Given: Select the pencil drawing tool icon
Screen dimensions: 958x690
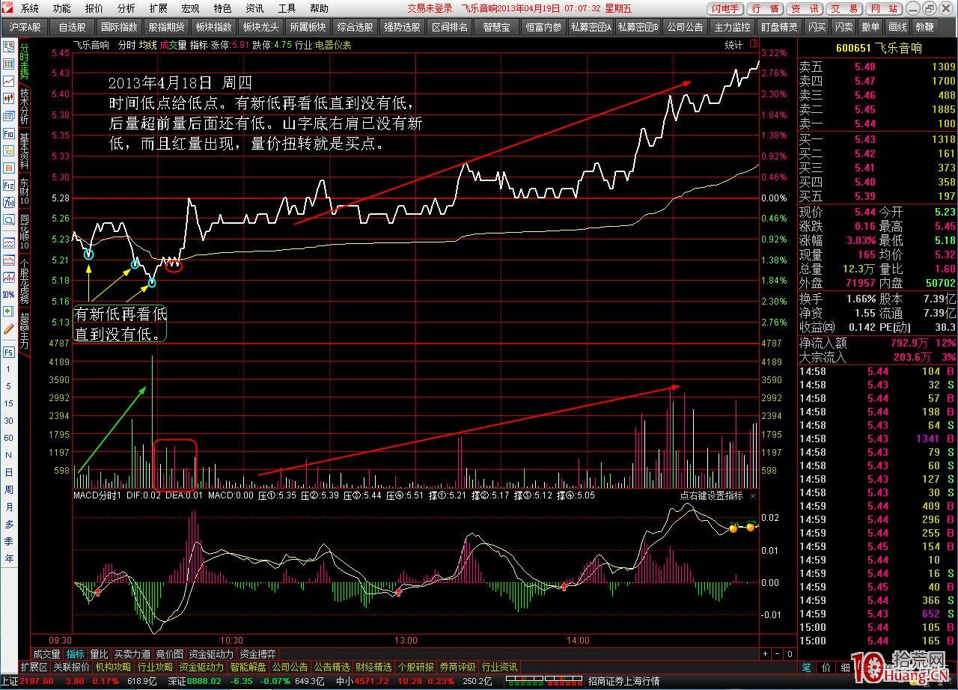Looking at the screenshot, I should pos(9,329).
